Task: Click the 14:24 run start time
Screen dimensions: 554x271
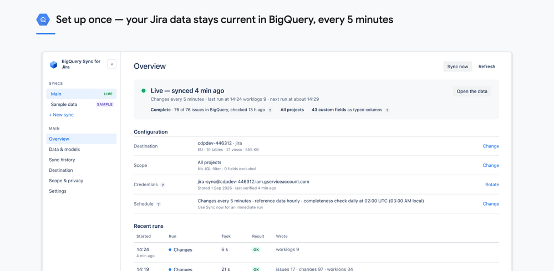Action: click(142, 249)
